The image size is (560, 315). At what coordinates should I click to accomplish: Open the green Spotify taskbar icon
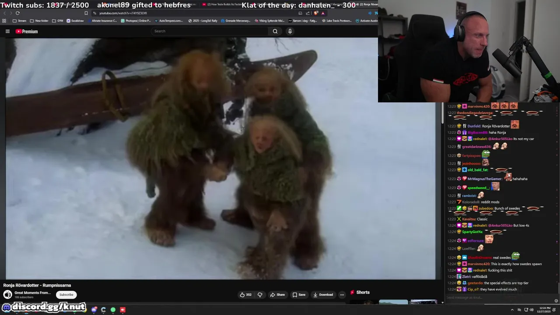(113, 310)
